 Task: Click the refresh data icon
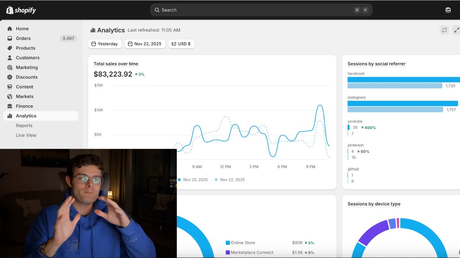[444, 30]
